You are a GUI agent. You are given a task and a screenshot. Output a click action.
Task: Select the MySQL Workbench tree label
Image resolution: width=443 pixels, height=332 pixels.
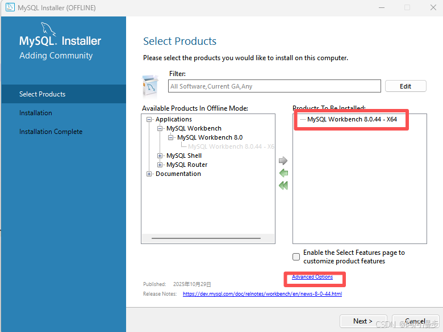pyautogui.click(x=194, y=128)
